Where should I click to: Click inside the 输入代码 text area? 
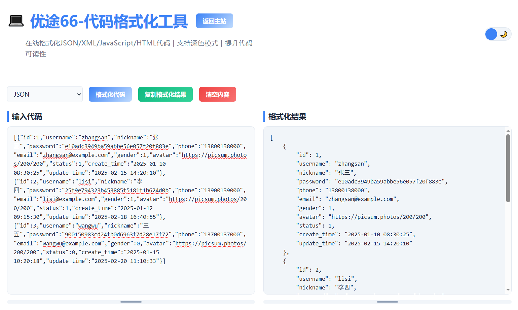(131, 210)
